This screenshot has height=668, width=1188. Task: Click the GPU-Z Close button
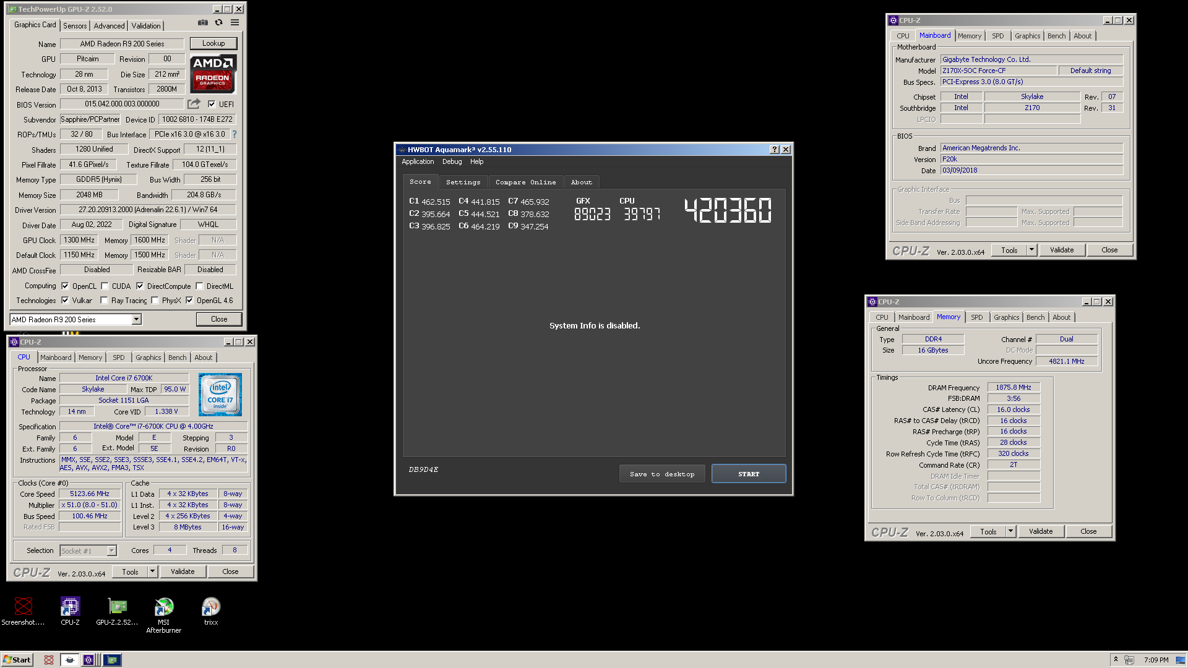pos(219,319)
